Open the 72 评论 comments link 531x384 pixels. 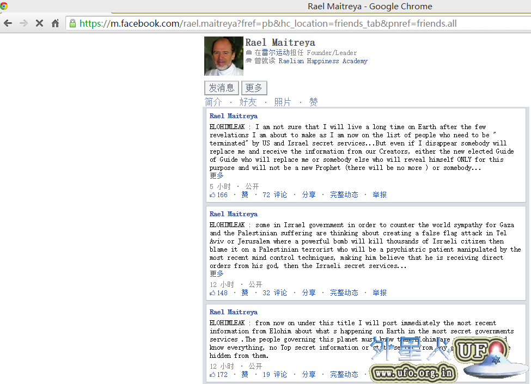[x=274, y=194]
